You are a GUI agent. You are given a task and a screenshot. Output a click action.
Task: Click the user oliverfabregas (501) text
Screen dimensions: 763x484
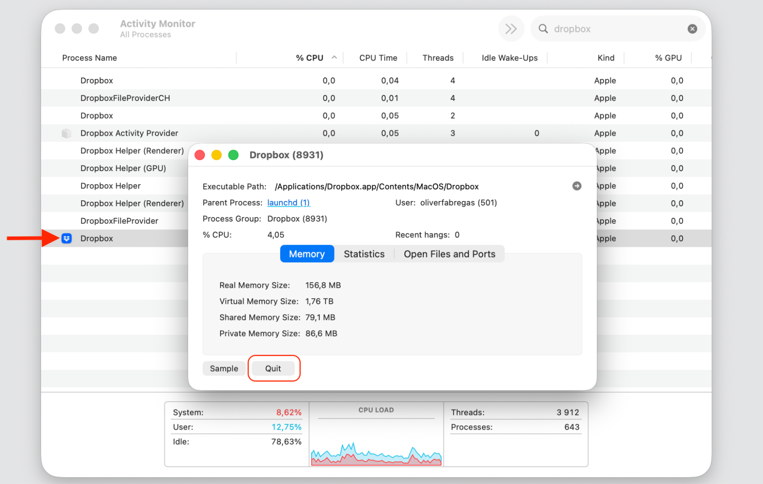(458, 203)
